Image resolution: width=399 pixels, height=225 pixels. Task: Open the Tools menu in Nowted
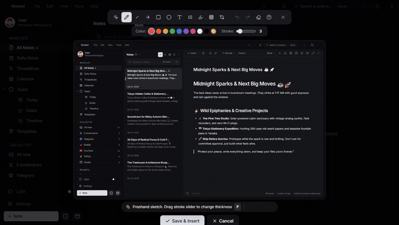79,6
